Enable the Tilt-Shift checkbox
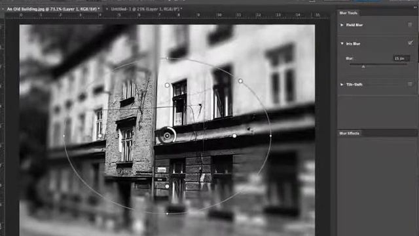This screenshot has width=419, height=236. (x=410, y=85)
